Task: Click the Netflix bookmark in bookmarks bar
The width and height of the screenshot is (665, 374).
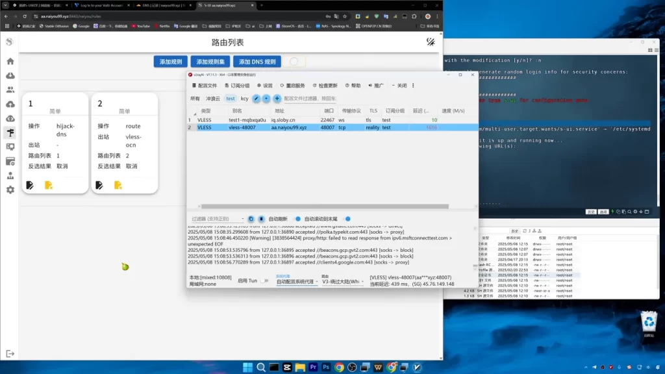Action: pos(162,26)
